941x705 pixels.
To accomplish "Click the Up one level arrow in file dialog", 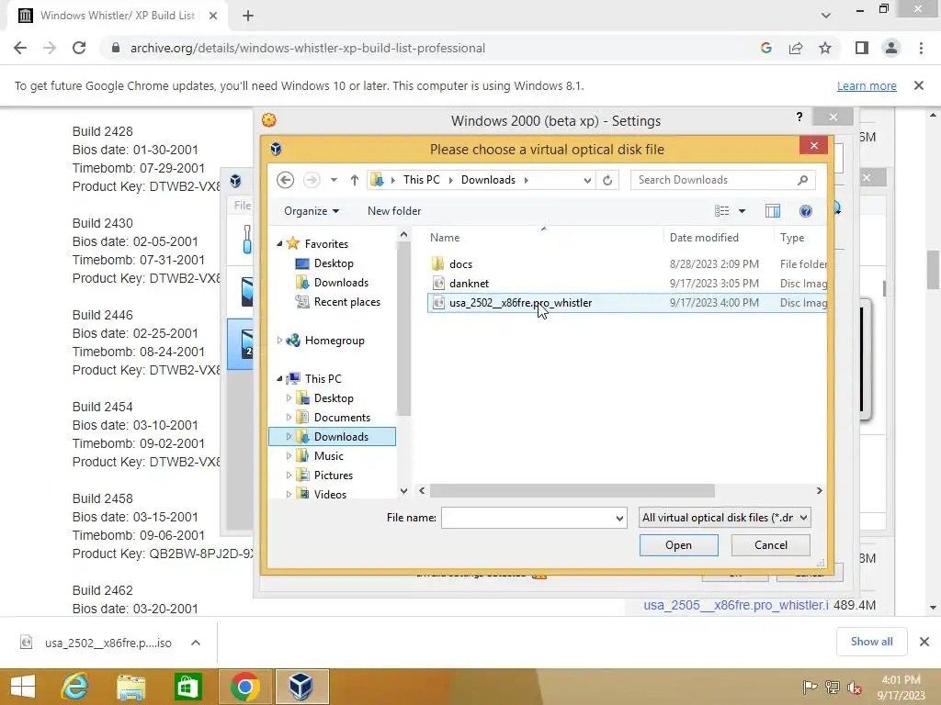I will [x=354, y=180].
